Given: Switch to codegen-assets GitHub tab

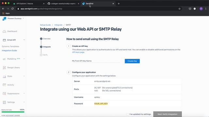Looking at the screenshot, I should tap(63, 4).
